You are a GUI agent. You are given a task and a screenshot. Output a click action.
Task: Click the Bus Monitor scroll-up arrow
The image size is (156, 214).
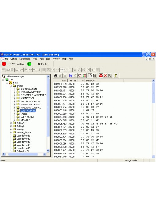tap(154, 81)
